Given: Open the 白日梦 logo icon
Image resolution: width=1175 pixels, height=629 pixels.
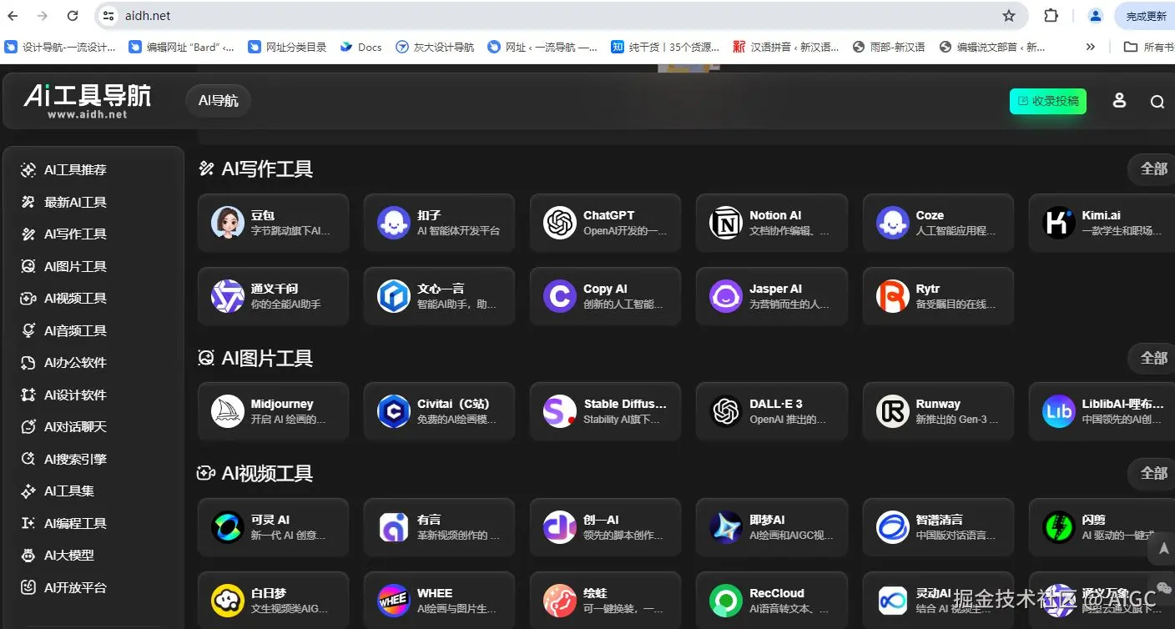Looking at the screenshot, I should click(x=227, y=601).
